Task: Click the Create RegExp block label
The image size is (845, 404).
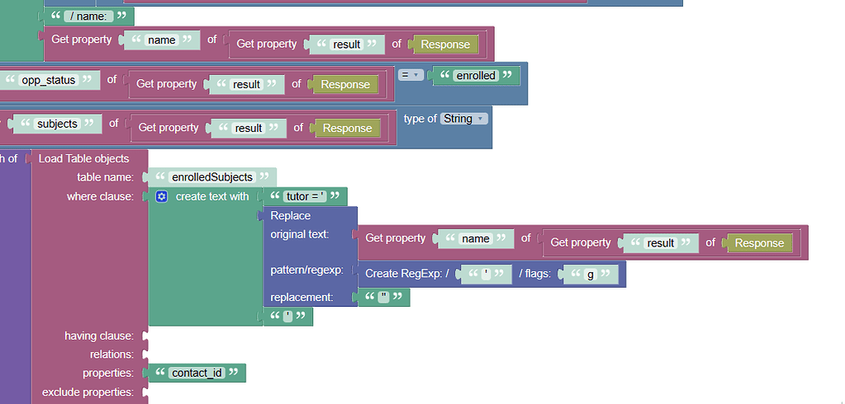Action: tap(404, 274)
